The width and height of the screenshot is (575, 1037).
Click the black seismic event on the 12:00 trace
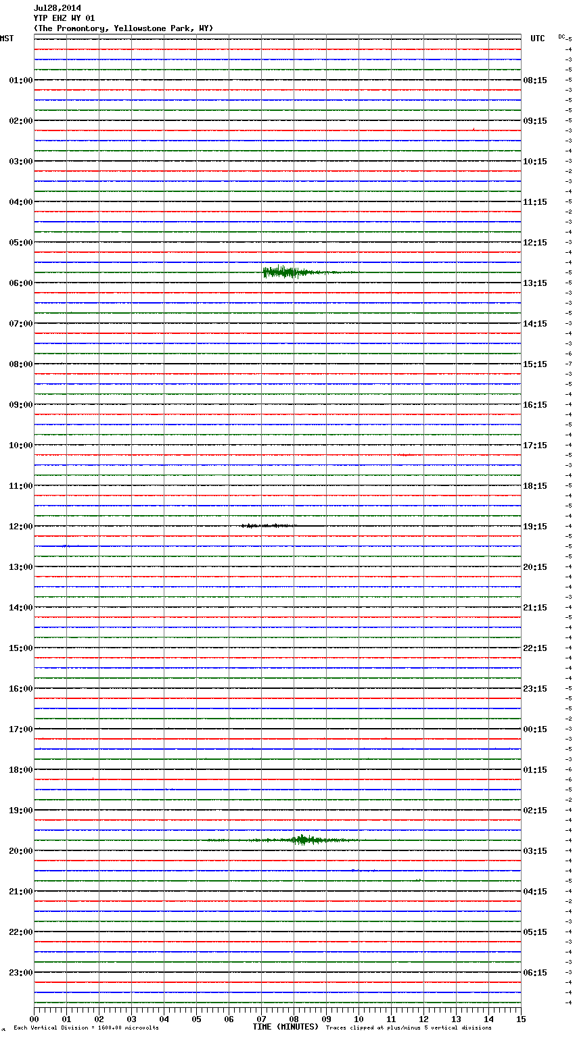tap(269, 525)
